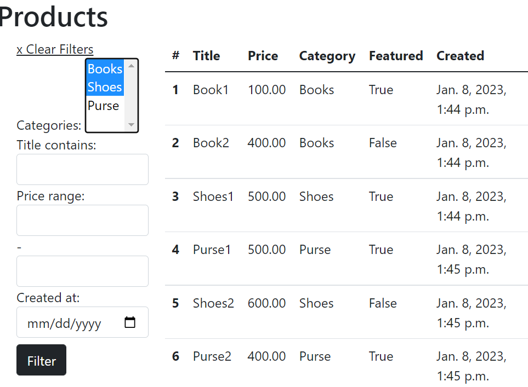Select Shoes in the Categories list
The height and width of the screenshot is (387, 528).
104,86
